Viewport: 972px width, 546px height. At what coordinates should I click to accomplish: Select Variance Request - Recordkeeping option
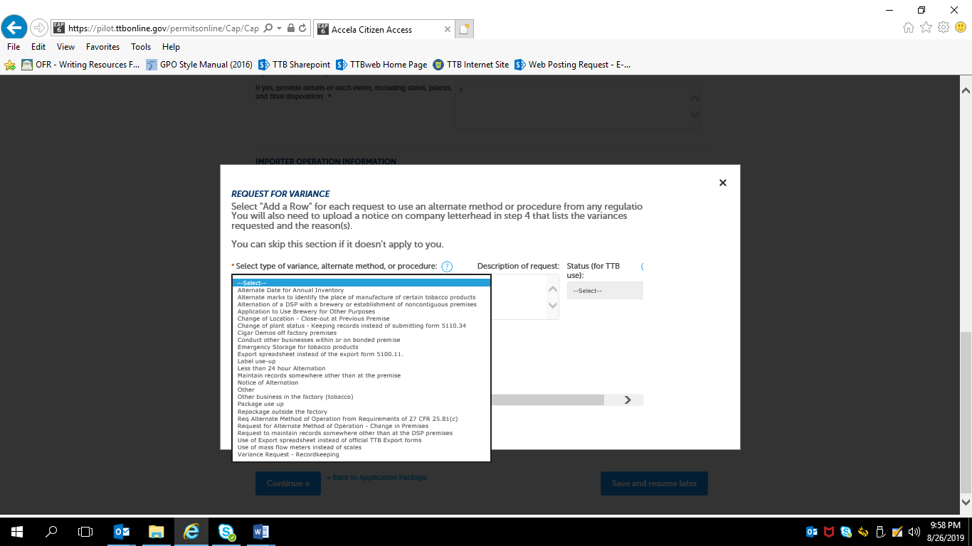point(361,454)
